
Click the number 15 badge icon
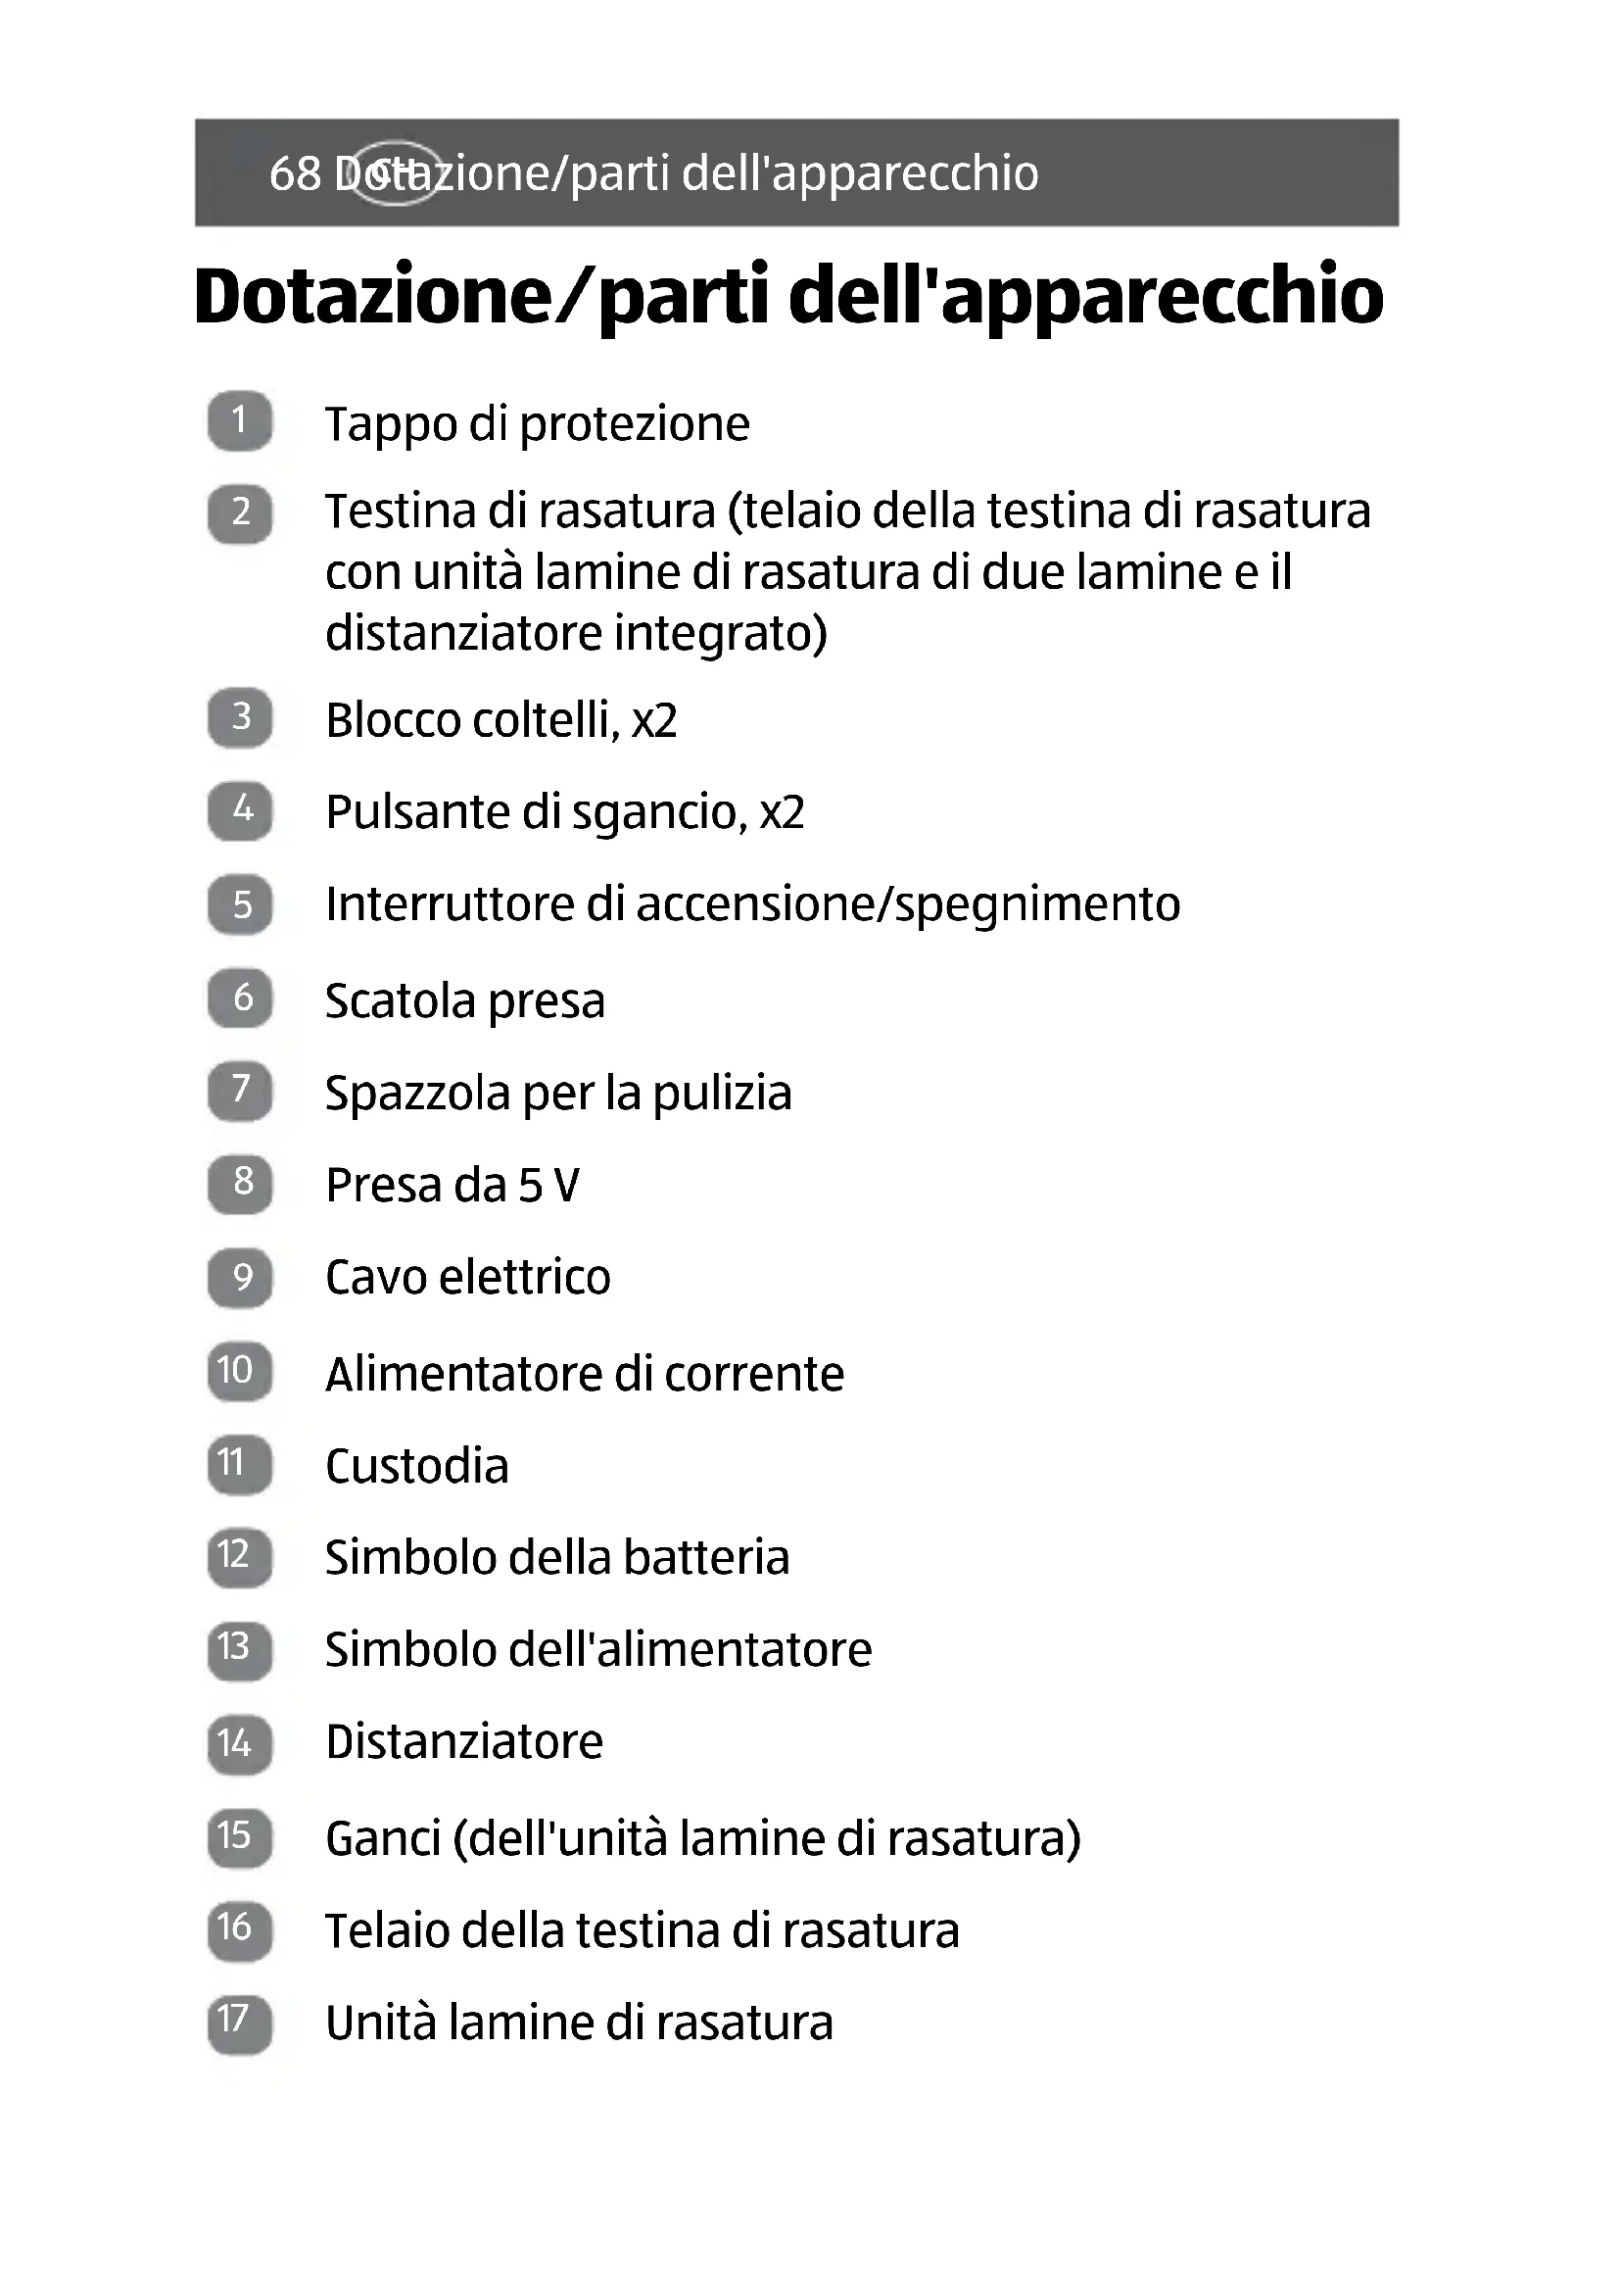tap(239, 1836)
